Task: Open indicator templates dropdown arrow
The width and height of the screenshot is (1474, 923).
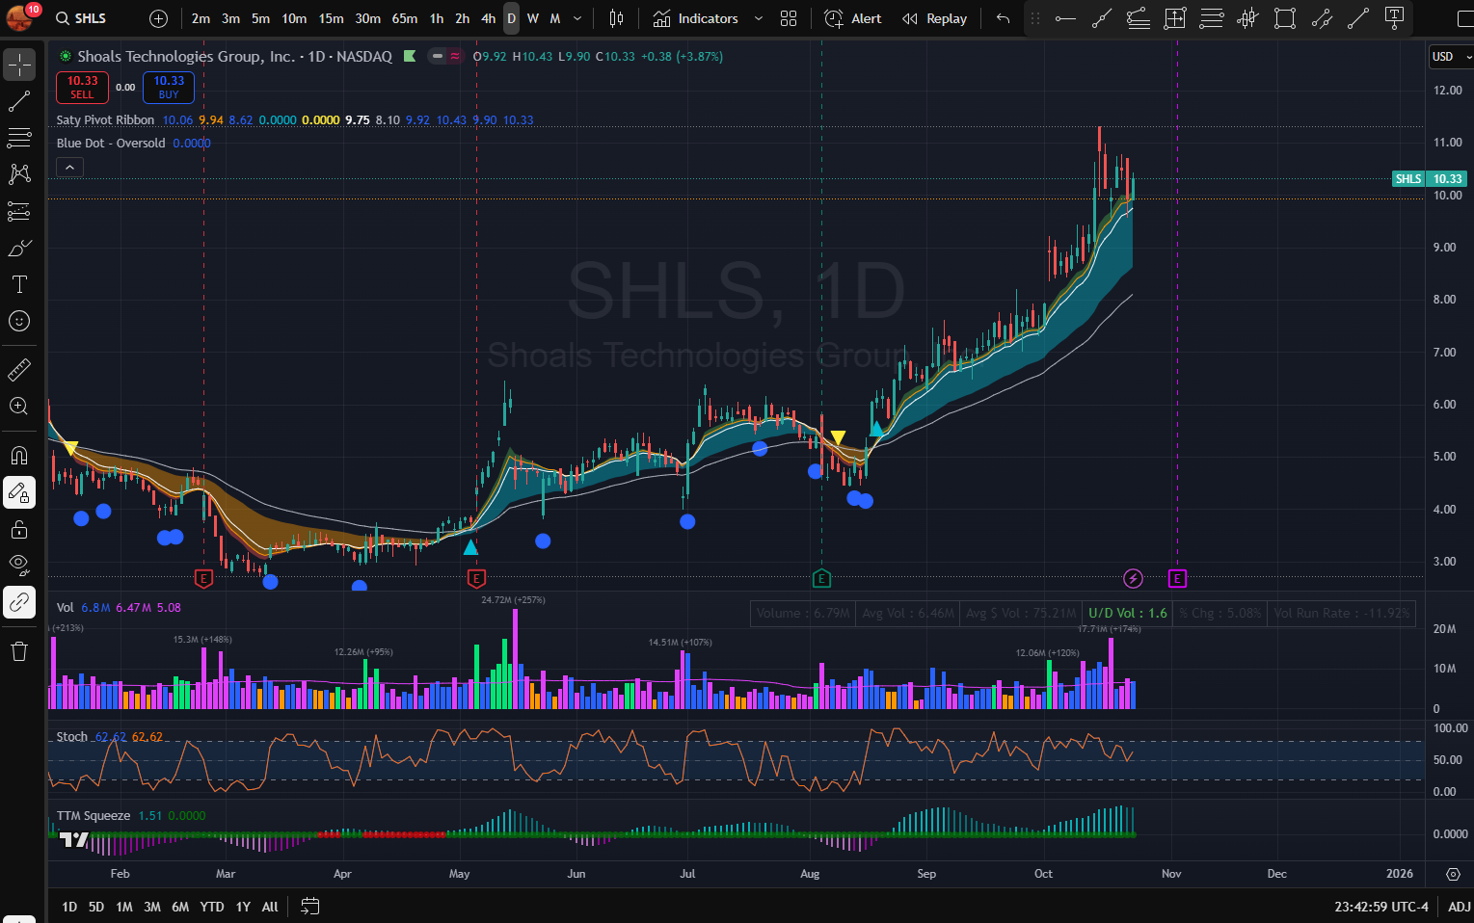Action: pyautogui.click(x=758, y=18)
